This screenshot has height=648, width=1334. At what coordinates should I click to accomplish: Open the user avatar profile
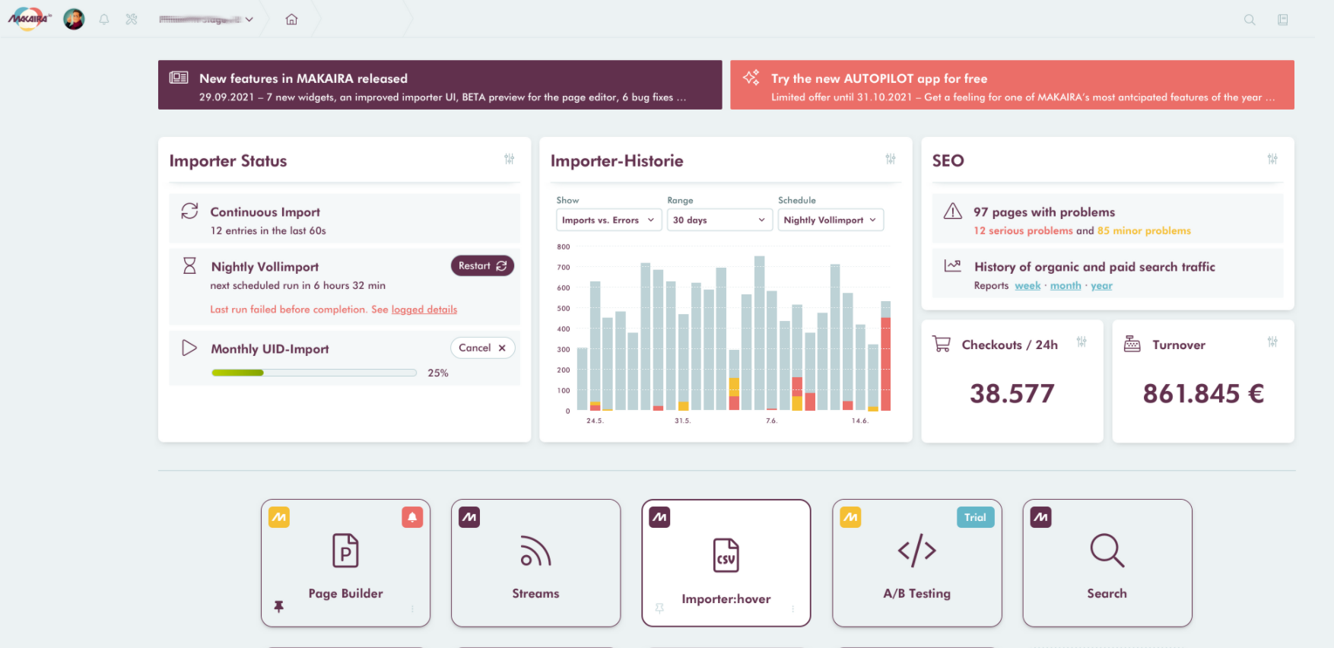tap(74, 19)
